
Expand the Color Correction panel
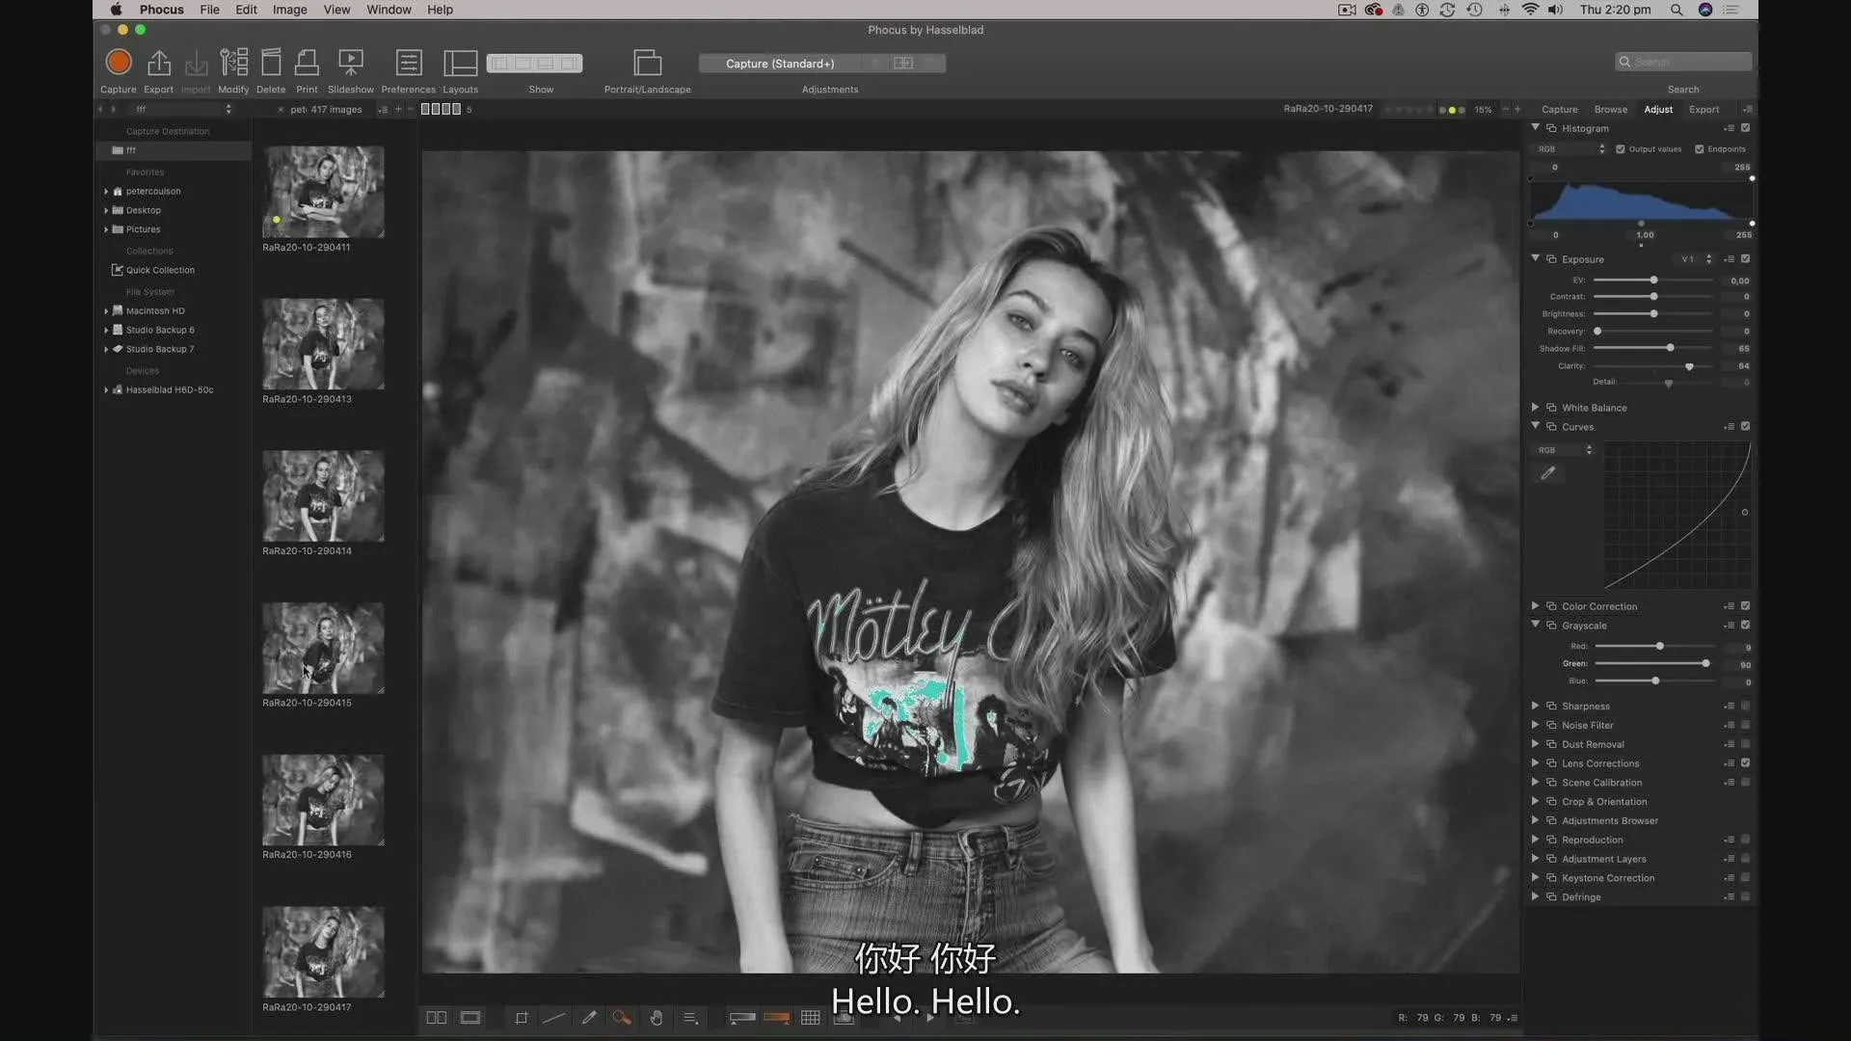tap(1535, 606)
